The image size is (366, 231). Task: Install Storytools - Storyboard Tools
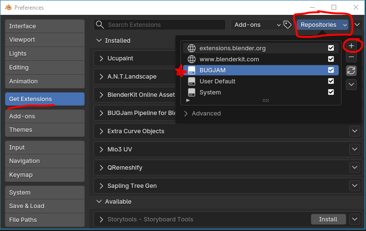click(x=328, y=219)
